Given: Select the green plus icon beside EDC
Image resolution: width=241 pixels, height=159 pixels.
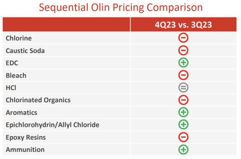Looking at the screenshot, I should click(183, 63).
